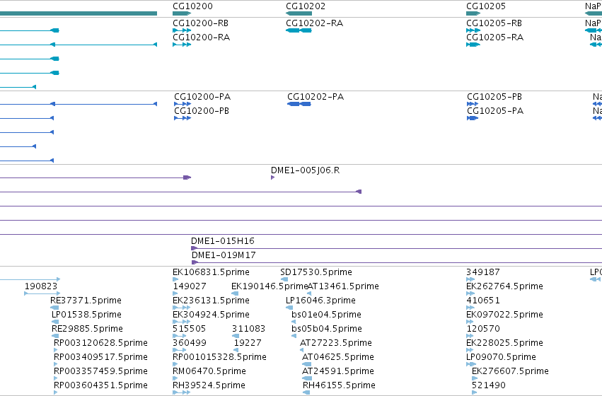Select protein CG10202-PA label

316,97
